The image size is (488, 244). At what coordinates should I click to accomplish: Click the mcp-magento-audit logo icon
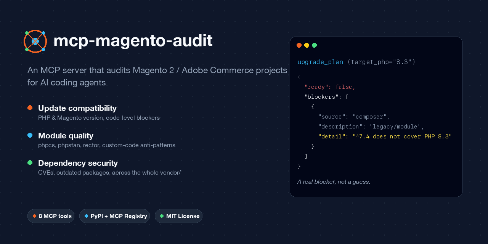(35, 41)
